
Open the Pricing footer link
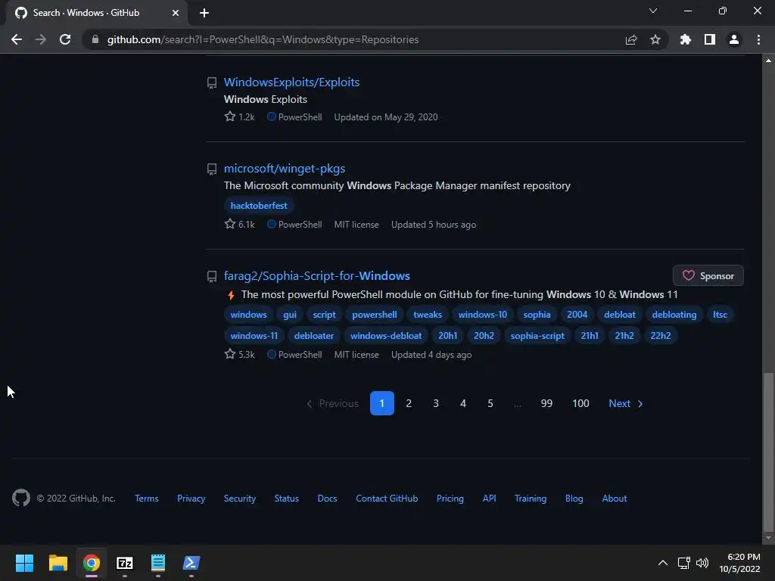450,498
